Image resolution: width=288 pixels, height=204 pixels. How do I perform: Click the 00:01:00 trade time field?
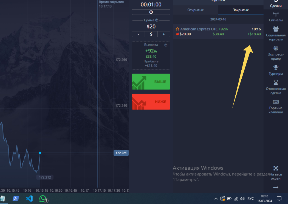point(151,4)
